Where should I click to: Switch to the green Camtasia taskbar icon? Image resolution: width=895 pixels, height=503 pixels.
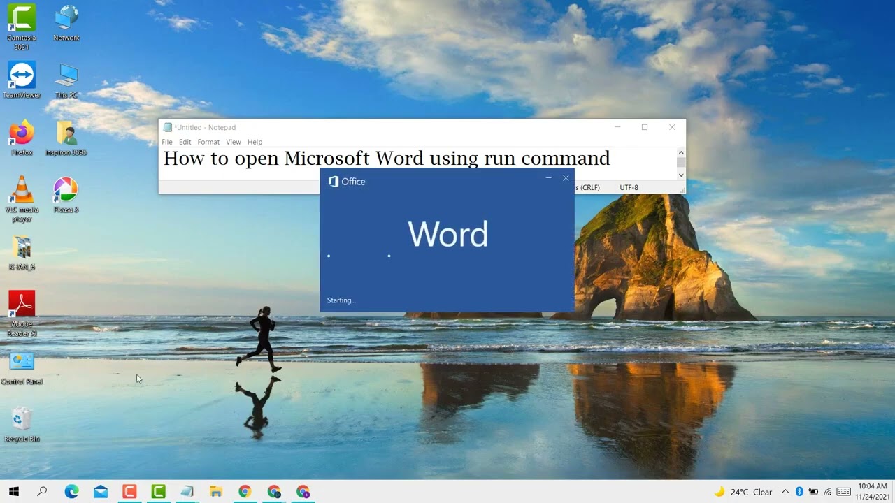pos(158,492)
